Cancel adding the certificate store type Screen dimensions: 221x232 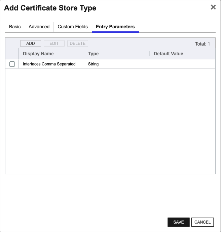[202, 222]
